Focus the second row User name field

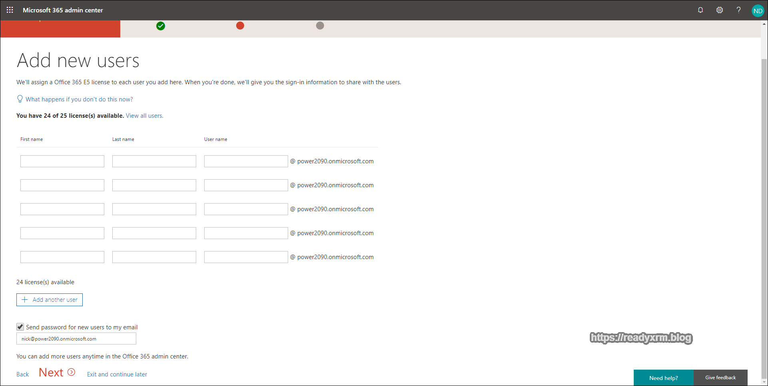246,185
